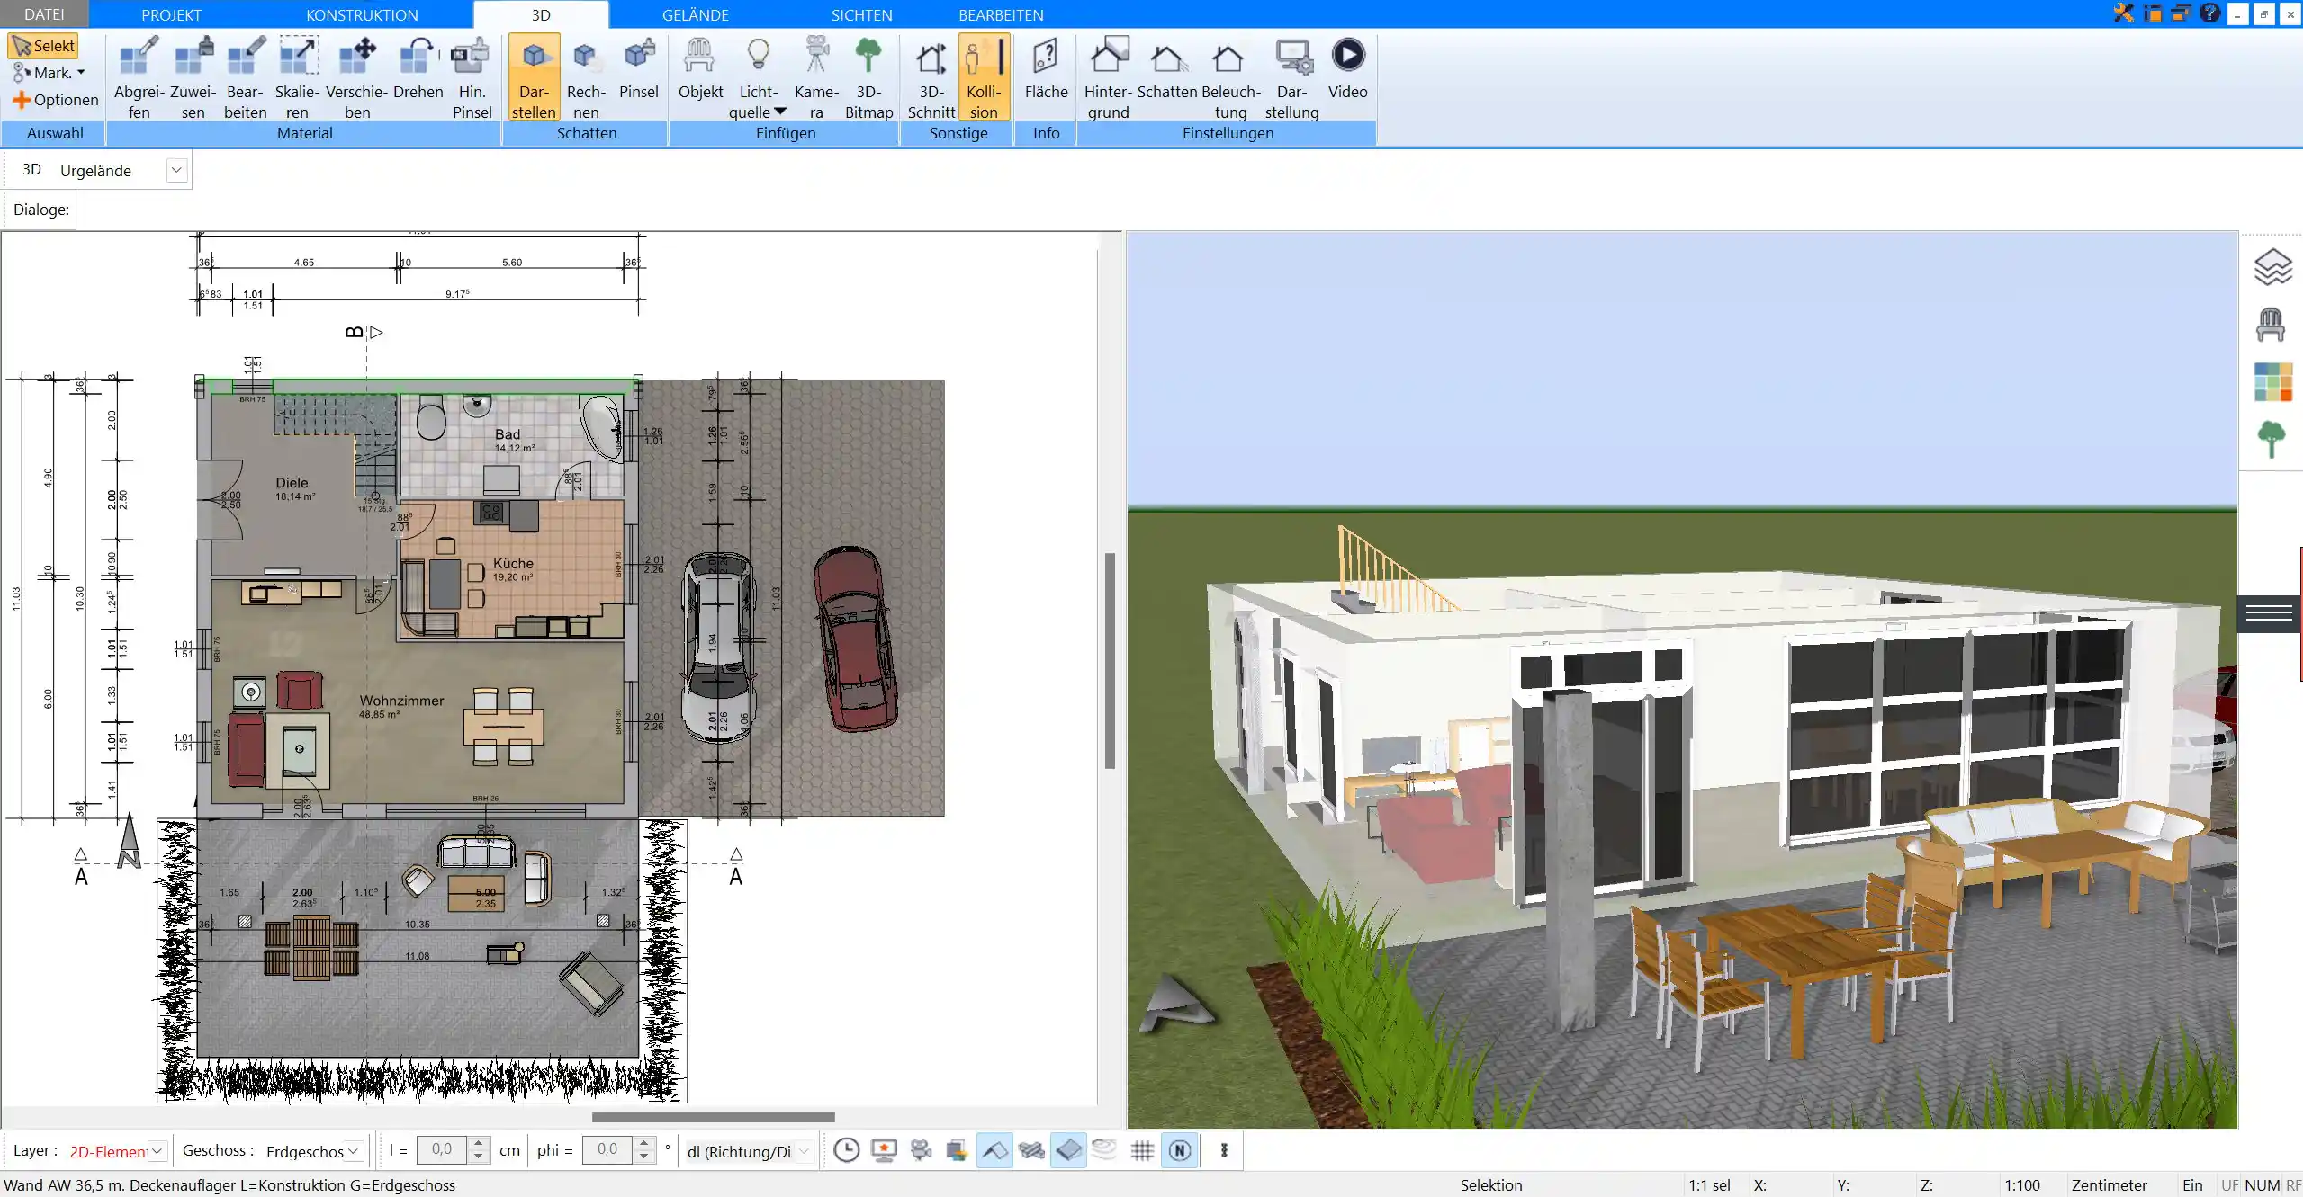Switch to the KONSTRUKTION tab

[x=362, y=15]
